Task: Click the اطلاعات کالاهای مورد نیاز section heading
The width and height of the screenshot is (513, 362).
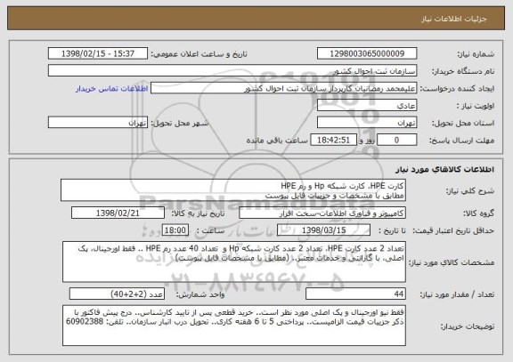Action: pyautogui.click(x=445, y=169)
